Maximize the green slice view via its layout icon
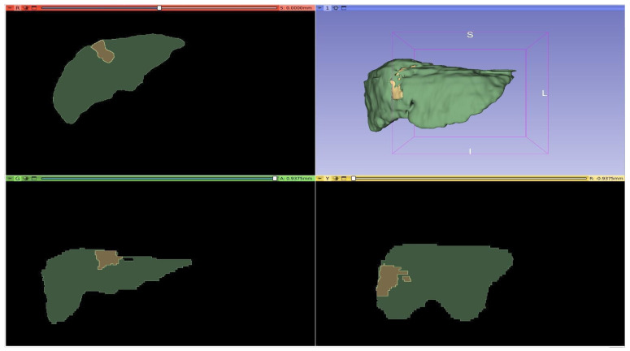This screenshot has width=630, height=351. pyautogui.click(x=34, y=178)
